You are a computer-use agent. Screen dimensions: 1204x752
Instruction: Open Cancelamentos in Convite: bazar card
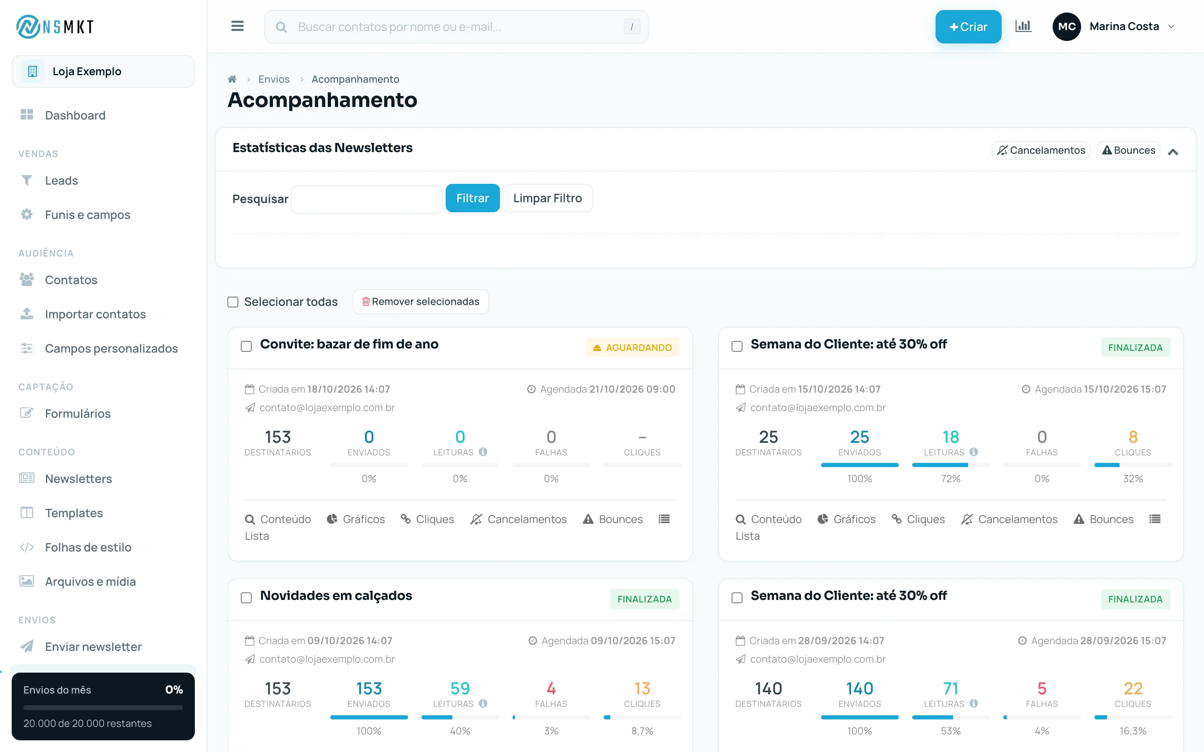pyautogui.click(x=518, y=519)
